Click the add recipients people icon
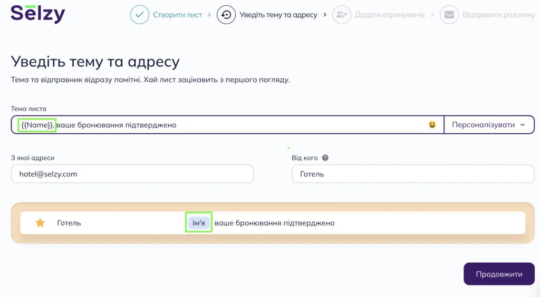 click(342, 15)
